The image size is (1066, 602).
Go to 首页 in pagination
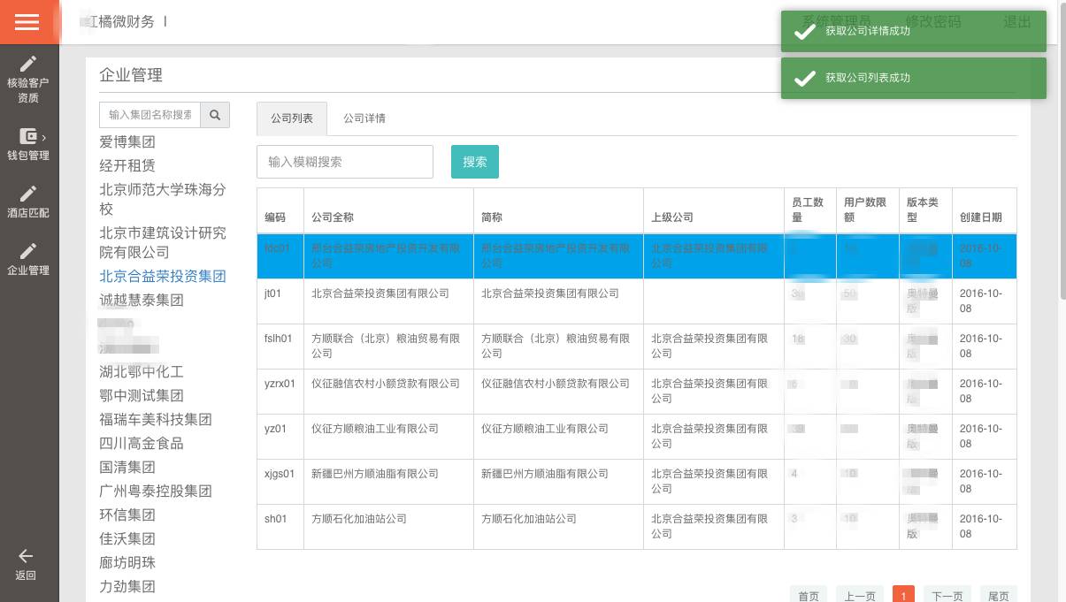point(809,596)
